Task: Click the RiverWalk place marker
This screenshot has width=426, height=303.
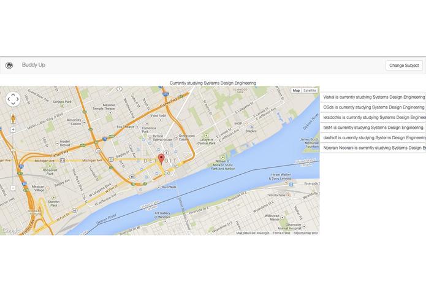Action: [159, 187]
